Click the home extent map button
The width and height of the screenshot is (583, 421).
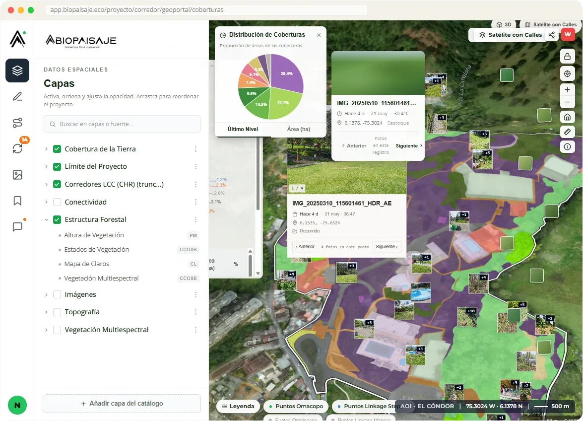pyautogui.click(x=568, y=117)
